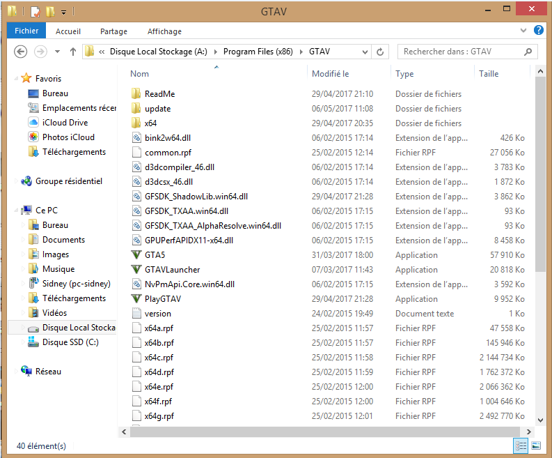Click the search box Rechercher dans : GTAV
The width and height of the screenshot is (552, 458).
tap(467, 52)
